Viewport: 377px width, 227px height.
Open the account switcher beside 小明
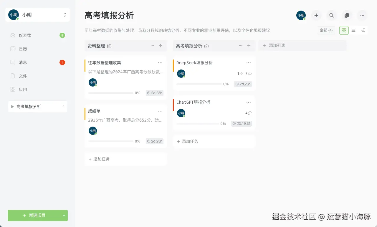click(x=65, y=14)
